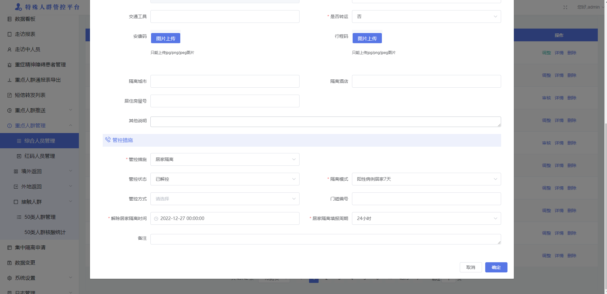The width and height of the screenshot is (607, 294).
Task: Click the 数据变更 sidebar icon
Action: pyautogui.click(x=10, y=263)
